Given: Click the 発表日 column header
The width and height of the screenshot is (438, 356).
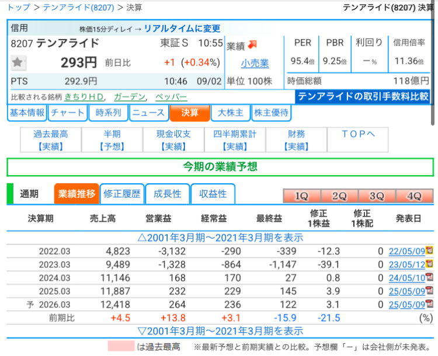Looking at the screenshot, I should click(408, 218).
